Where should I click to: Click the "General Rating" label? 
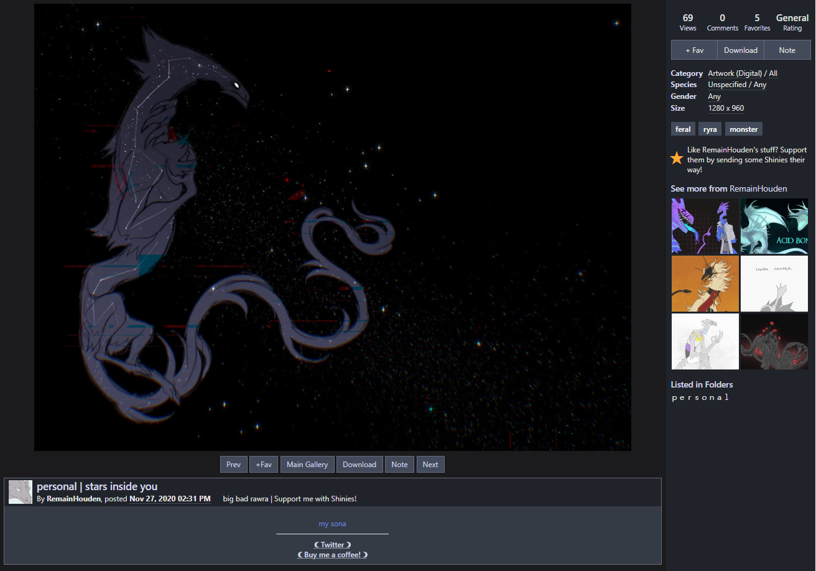(x=792, y=22)
